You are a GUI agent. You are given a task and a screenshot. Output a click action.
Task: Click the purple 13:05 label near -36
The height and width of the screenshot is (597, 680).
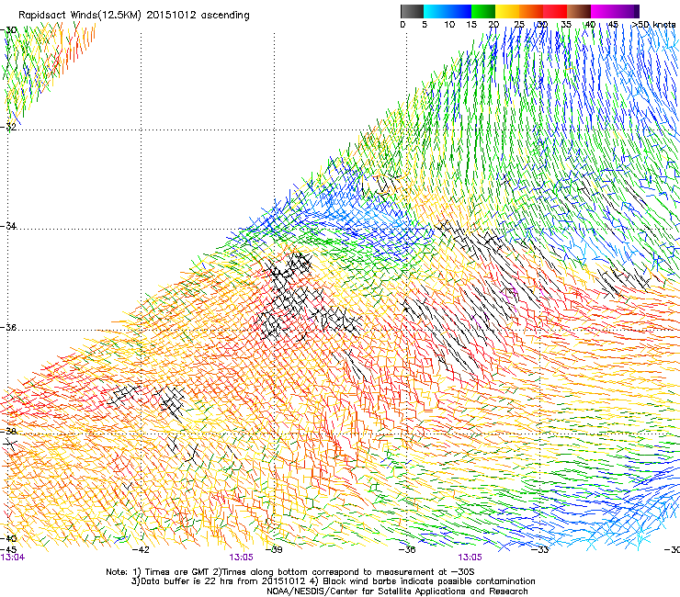[470, 558]
